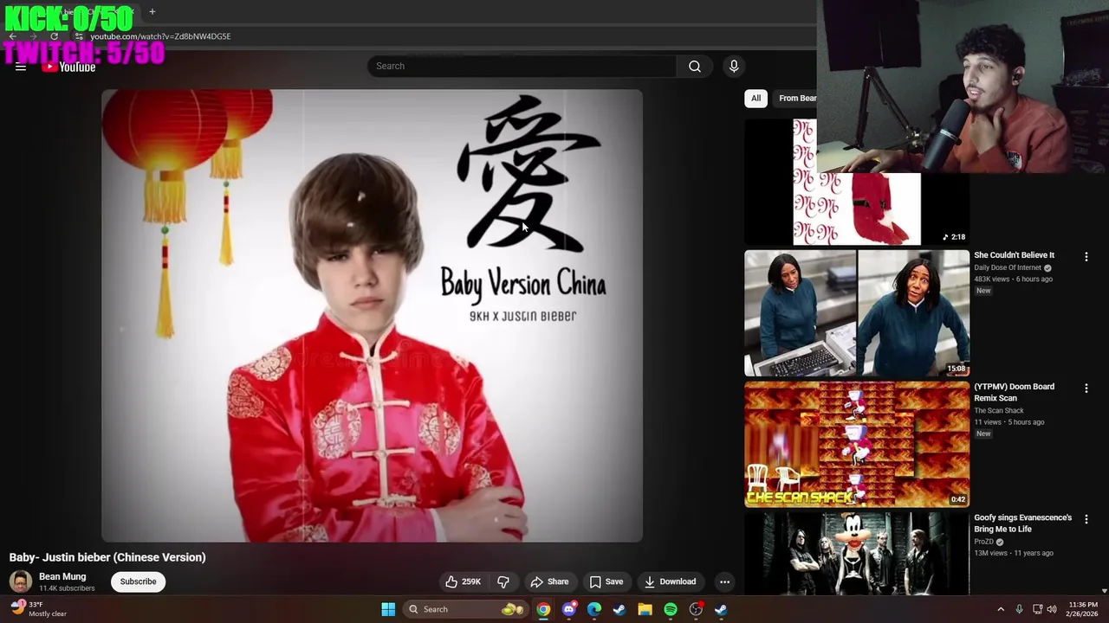Open title link She Couldn't Believe It

1014,255
